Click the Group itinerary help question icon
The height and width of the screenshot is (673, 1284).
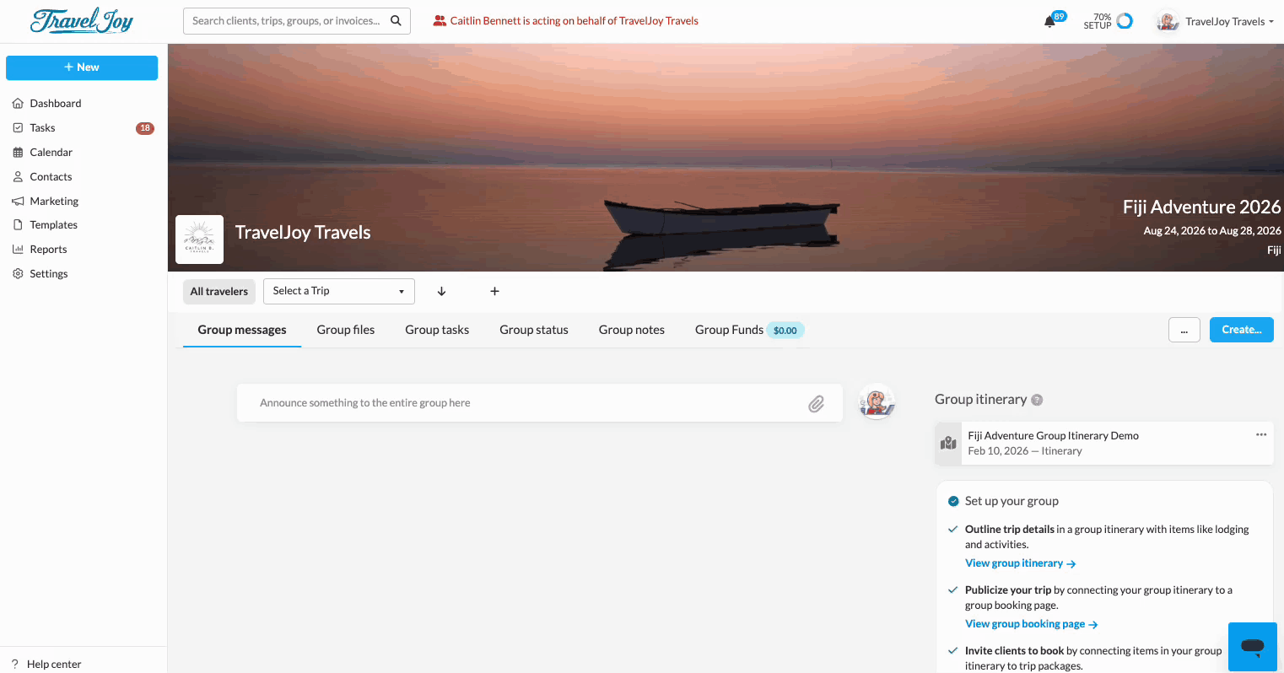pyautogui.click(x=1037, y=400)
